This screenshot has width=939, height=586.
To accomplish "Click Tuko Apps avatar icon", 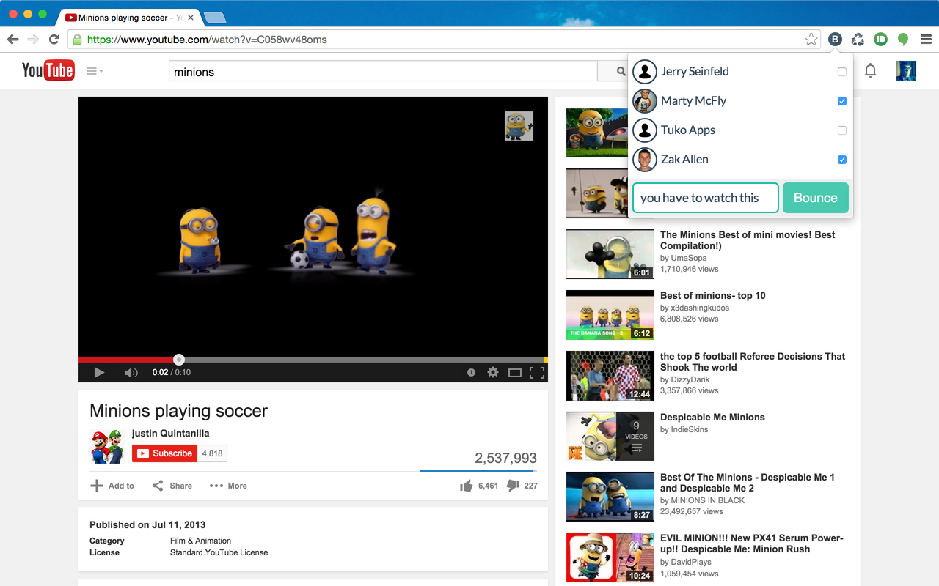I will 645,130.
